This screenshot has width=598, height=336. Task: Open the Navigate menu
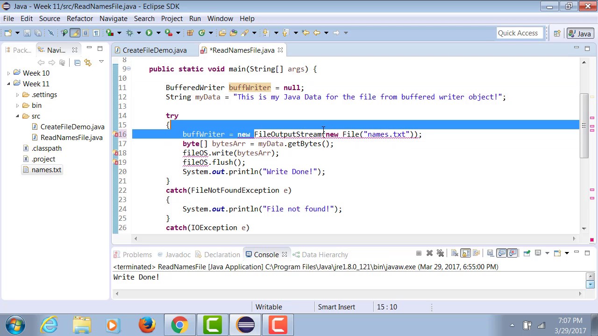(114, 19)
